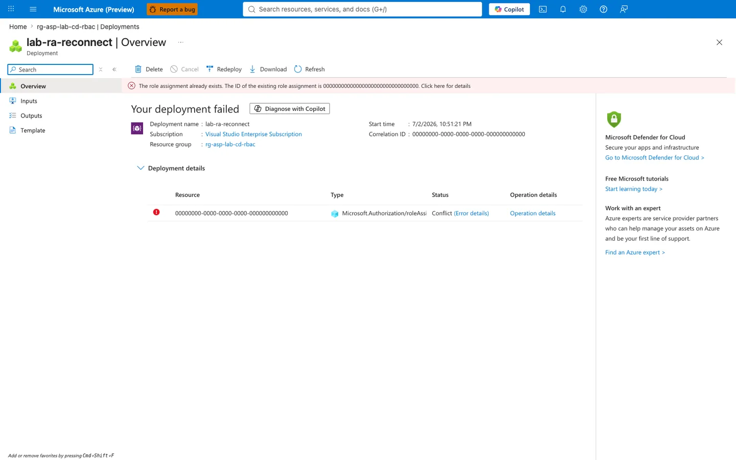Open portal settings gear
This screenshot has width=736, height=460.
click(x=583, y=9)
